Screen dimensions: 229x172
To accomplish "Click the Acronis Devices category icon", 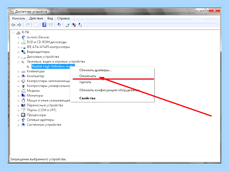I will [x=23, y=37].
